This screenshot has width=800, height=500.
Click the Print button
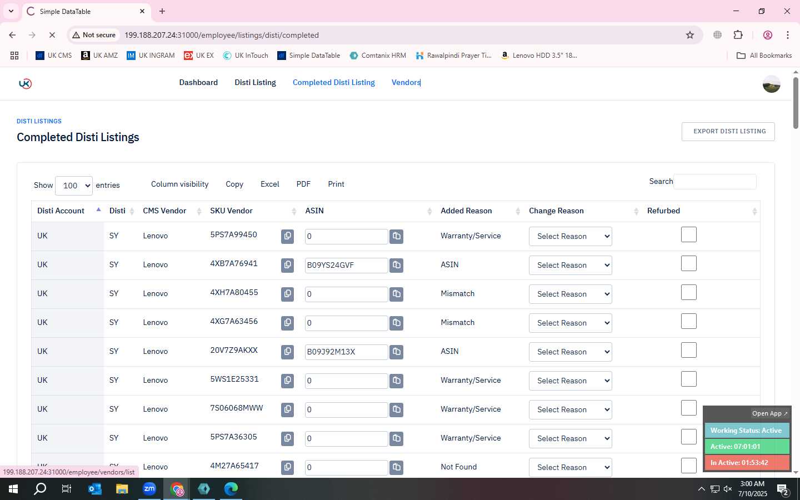336,184
